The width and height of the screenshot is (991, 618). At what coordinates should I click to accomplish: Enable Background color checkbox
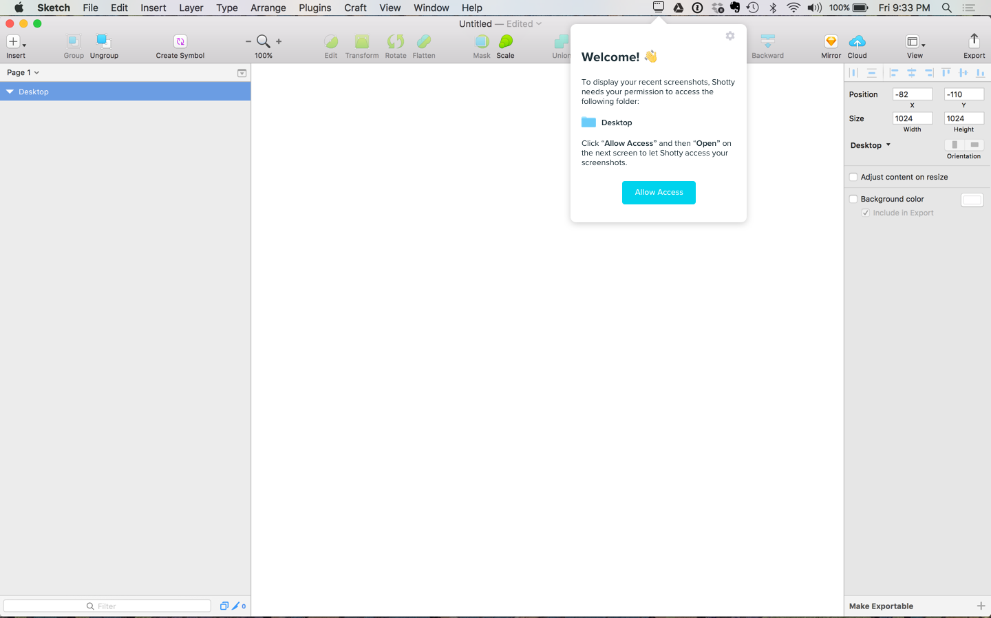coord(853,199)
